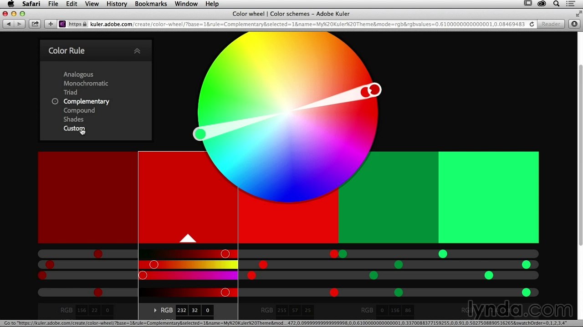Open the Window menu
Viewport: 583px width, 327px height.
186,4
